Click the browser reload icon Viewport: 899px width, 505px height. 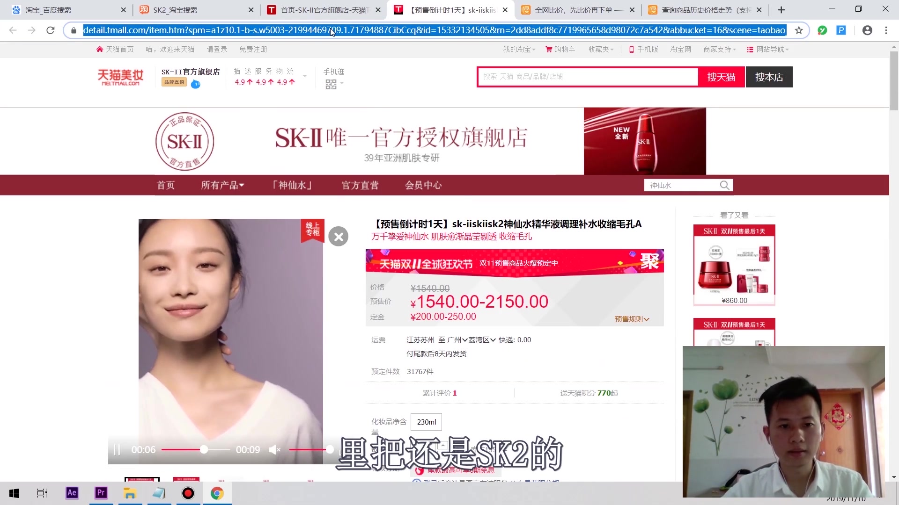click(51, 30)
